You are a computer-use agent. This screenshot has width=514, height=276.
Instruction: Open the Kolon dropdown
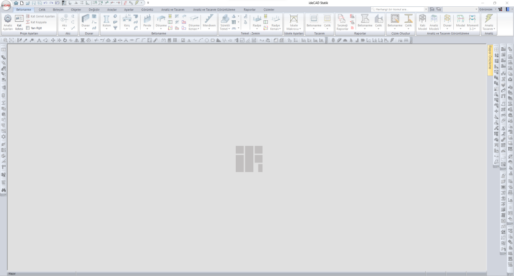pyautogui.click(x=106, y=29)
